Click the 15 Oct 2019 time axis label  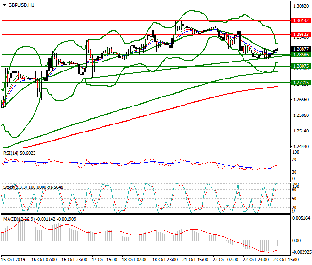(x=13, y=260)
